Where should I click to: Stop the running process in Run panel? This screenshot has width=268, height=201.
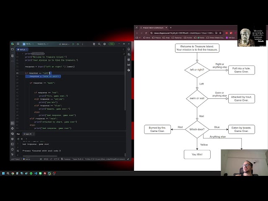[x=22, y=139]
